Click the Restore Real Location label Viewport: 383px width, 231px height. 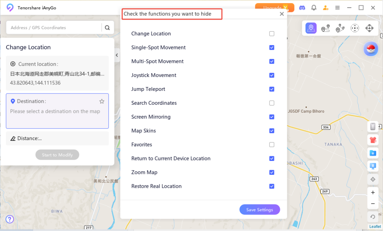tap(156, 186)
